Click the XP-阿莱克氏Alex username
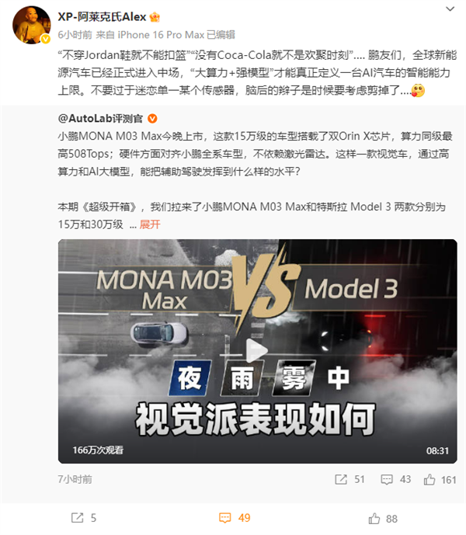This screenshot has height=535, width=466. point(102,17)
